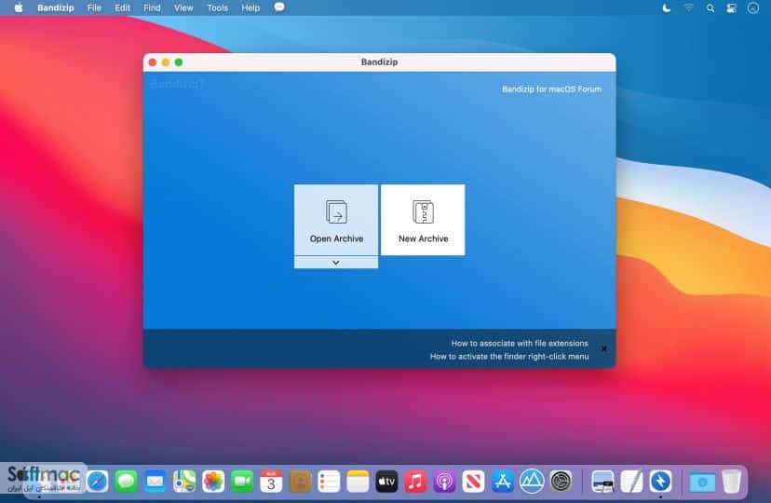Open the Edit menu

click(122, 7)
